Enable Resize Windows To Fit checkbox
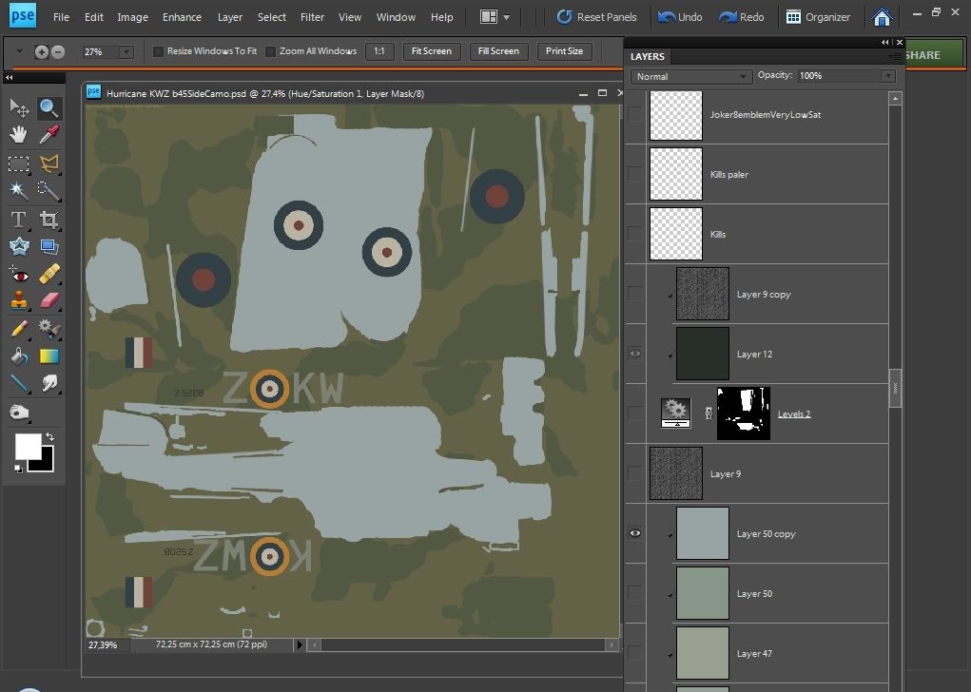971x692 pixels. (159, 51)
